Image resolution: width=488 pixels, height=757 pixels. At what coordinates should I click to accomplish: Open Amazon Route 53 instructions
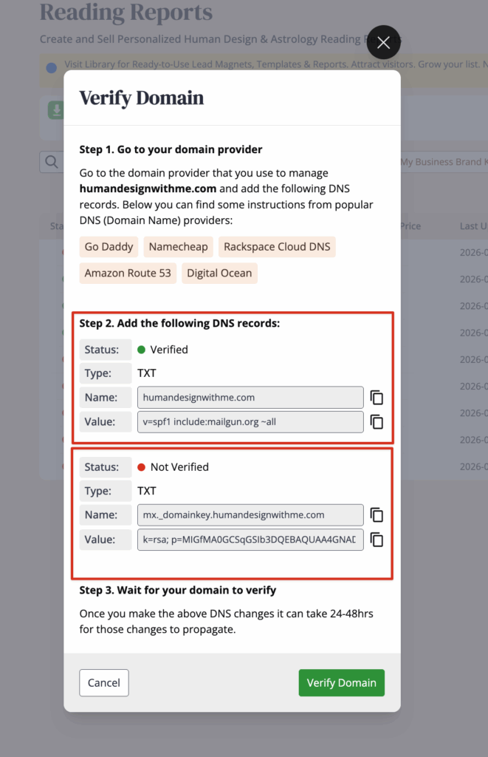click(x=128, y=273)
